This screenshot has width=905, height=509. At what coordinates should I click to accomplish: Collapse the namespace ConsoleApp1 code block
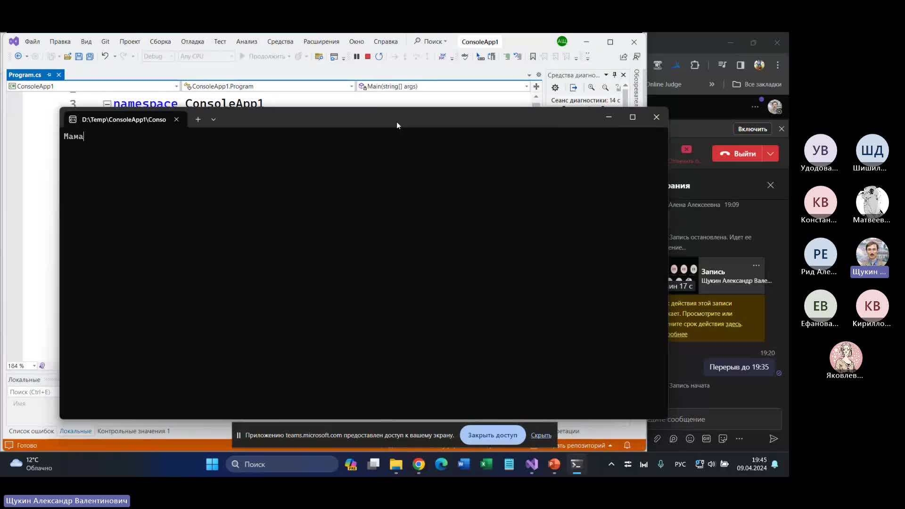tap(107, 104)
